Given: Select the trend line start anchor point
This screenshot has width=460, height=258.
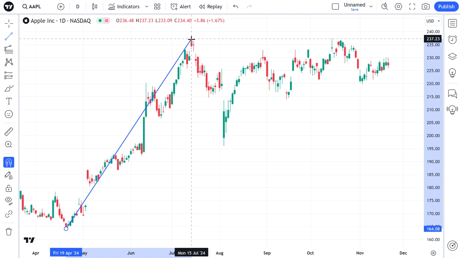Looking at the screenshot, I should 66,229.
